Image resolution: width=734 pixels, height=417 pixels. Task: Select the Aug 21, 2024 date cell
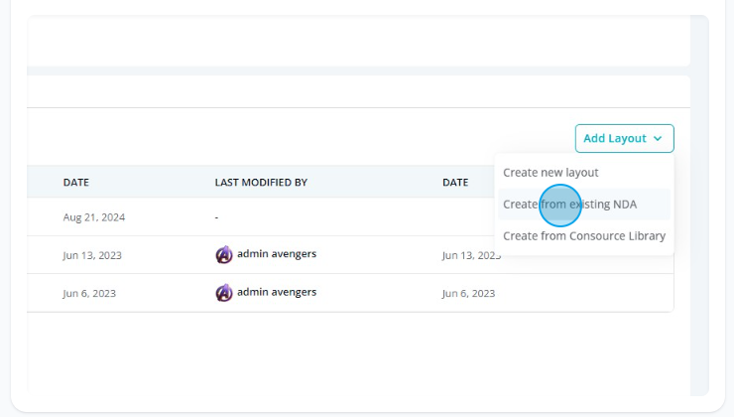coord(93,217)
